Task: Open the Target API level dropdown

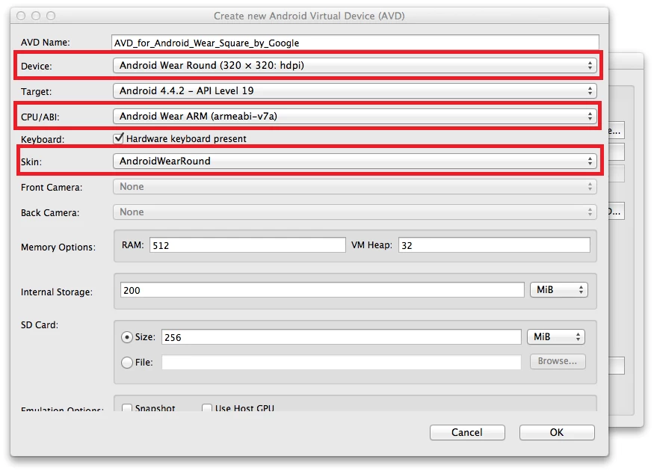Action: click(x=355, y=91)
